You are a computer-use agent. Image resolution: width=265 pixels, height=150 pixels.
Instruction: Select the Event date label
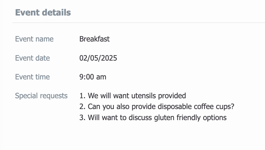point(33,58)
